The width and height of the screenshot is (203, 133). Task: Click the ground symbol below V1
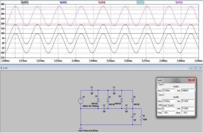click(81, 128)
